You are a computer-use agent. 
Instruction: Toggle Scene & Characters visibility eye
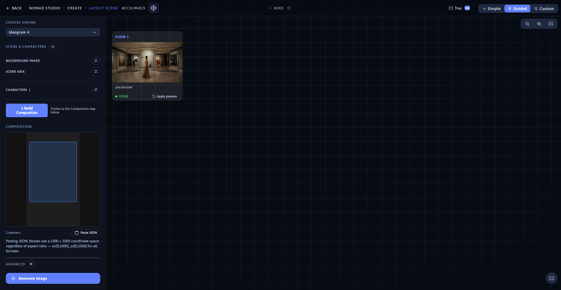[53, 47]
